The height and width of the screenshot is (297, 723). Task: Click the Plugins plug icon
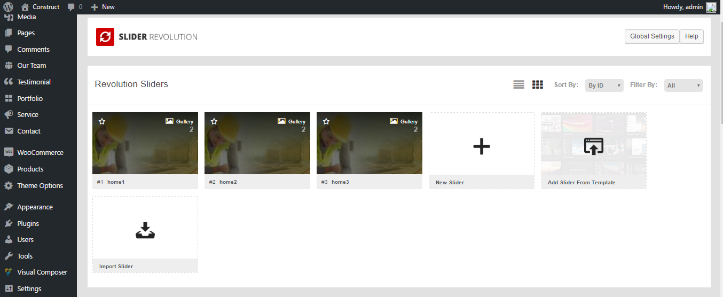tap(9, 223)
